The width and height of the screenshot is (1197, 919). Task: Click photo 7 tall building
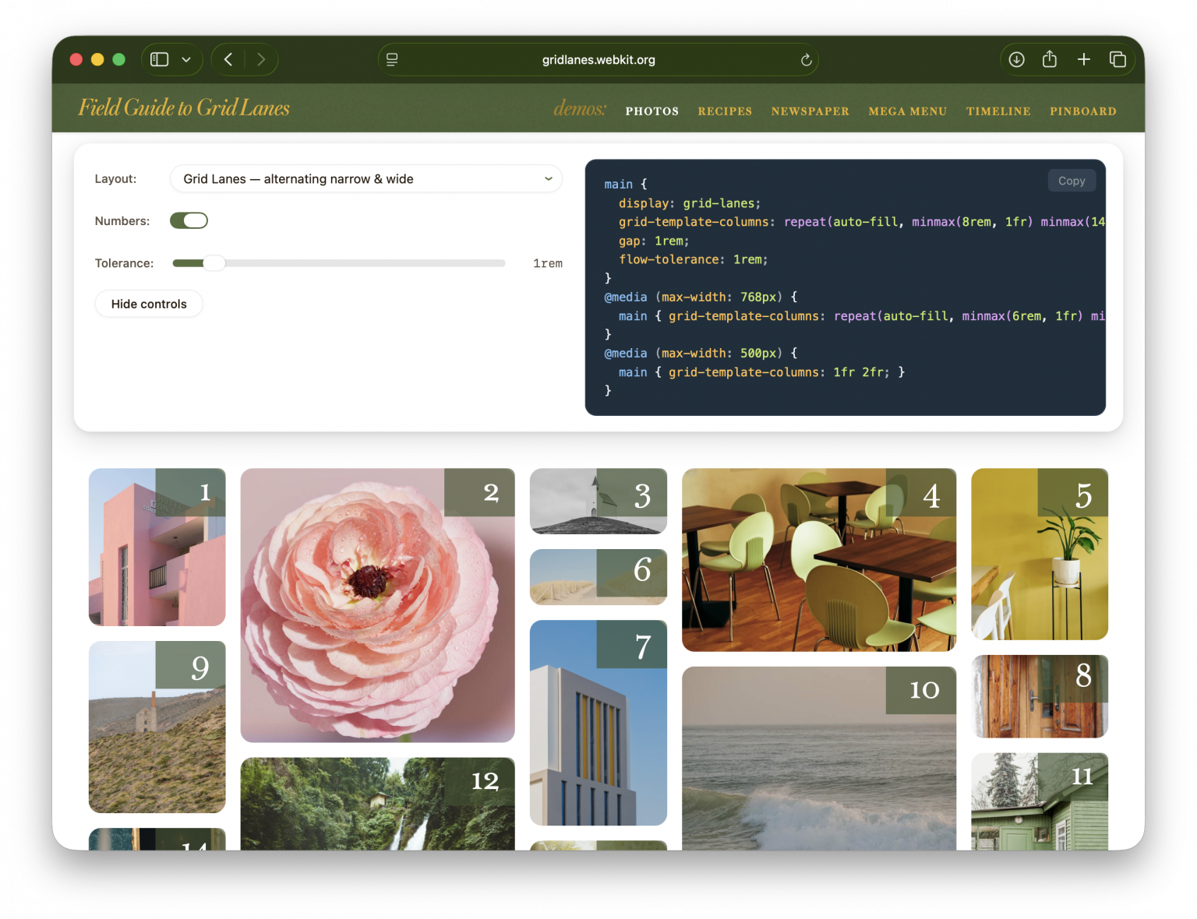tap(598, 723)
